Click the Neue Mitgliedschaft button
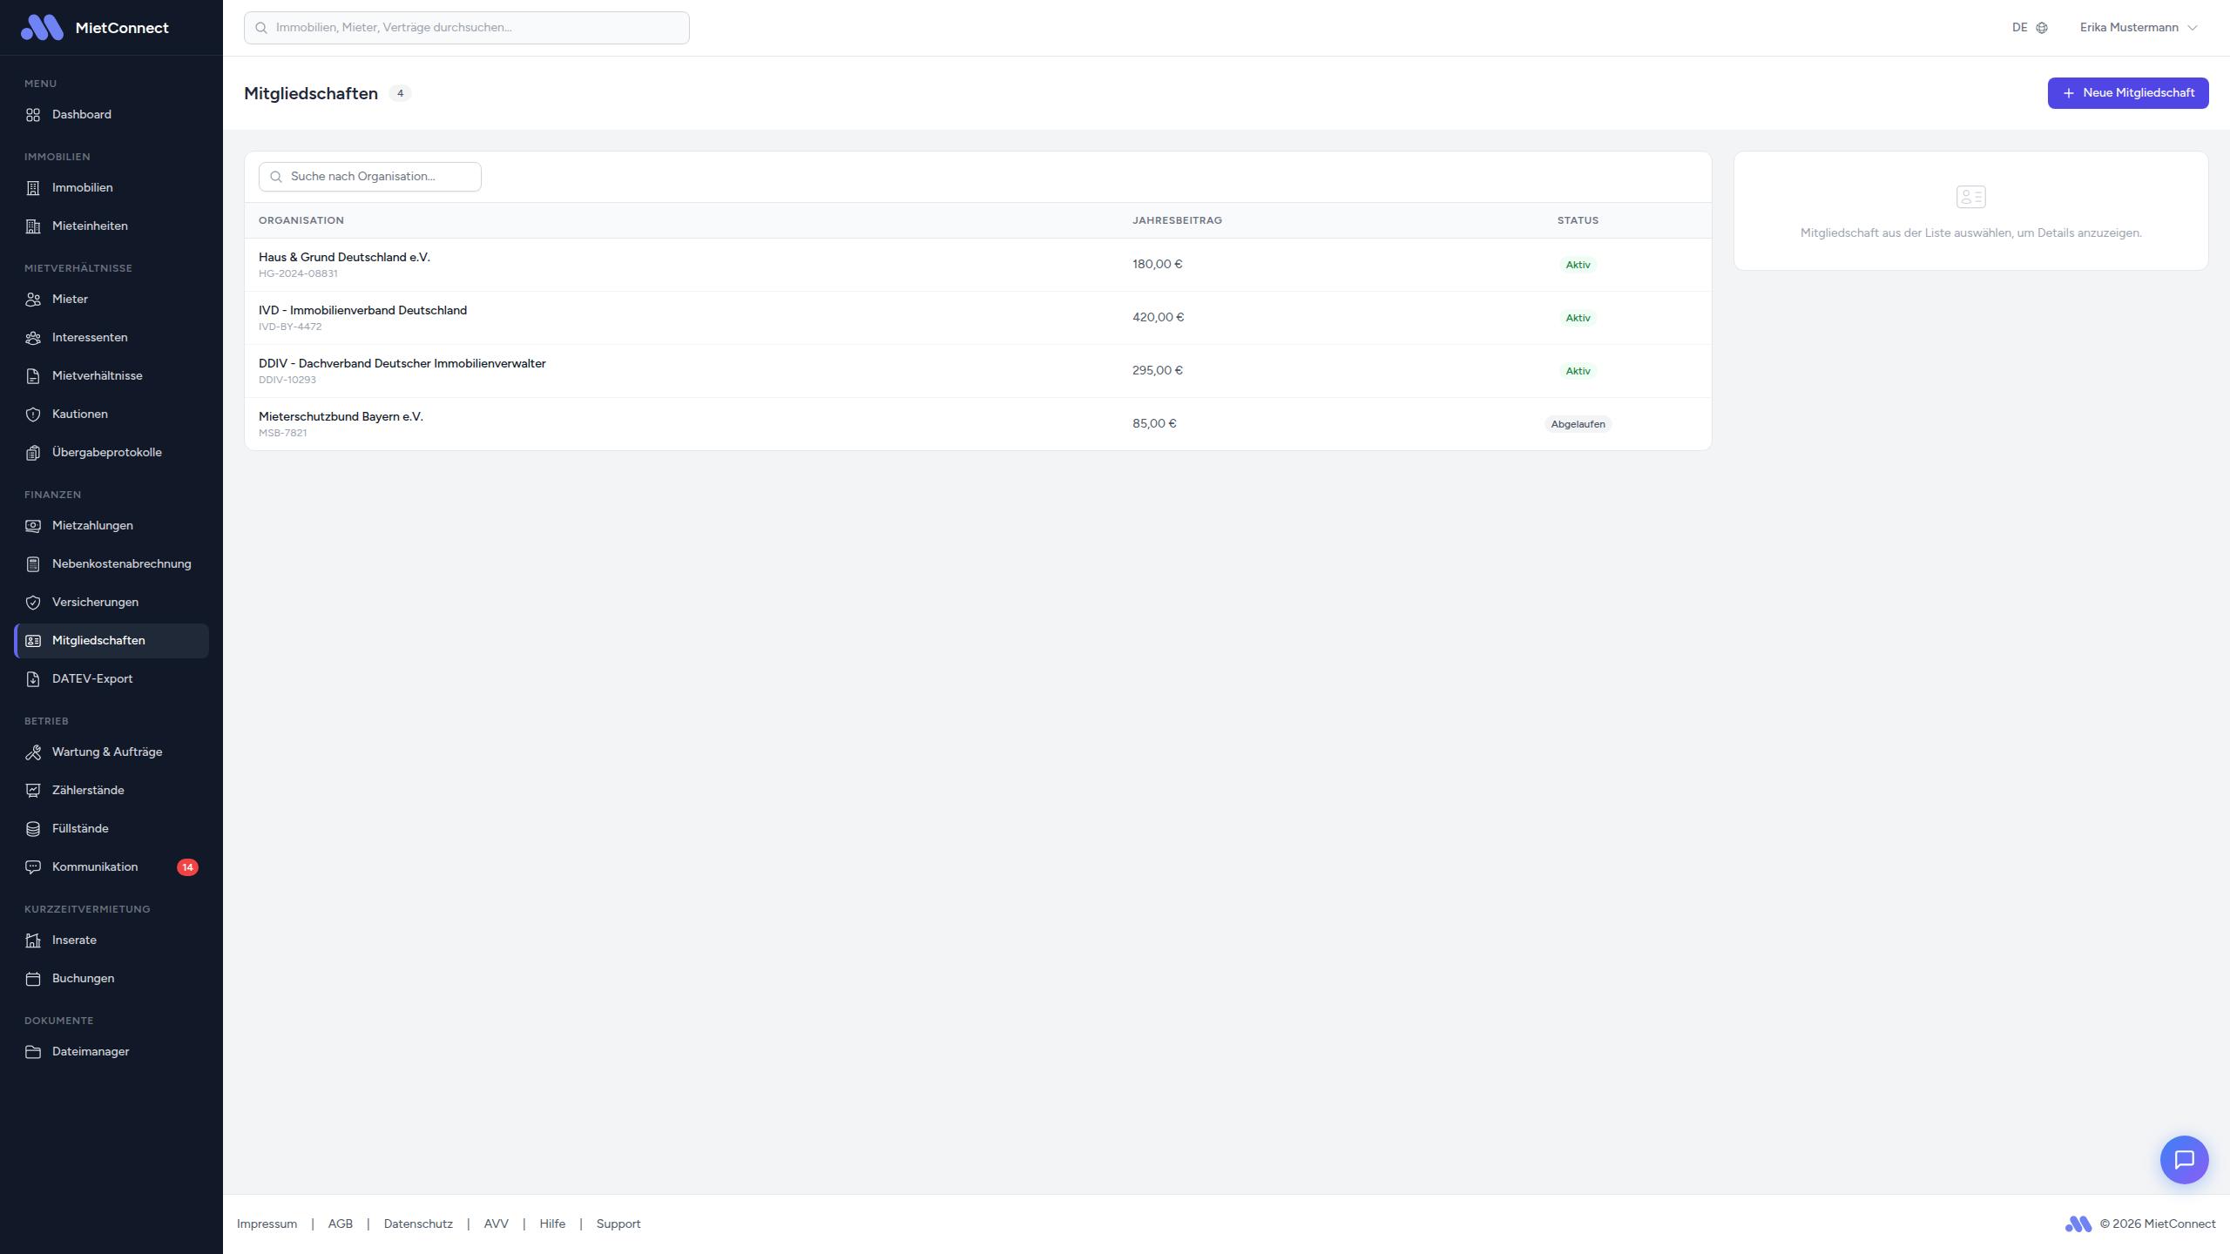2230x1254 pixels. (x=2127, y=93)
